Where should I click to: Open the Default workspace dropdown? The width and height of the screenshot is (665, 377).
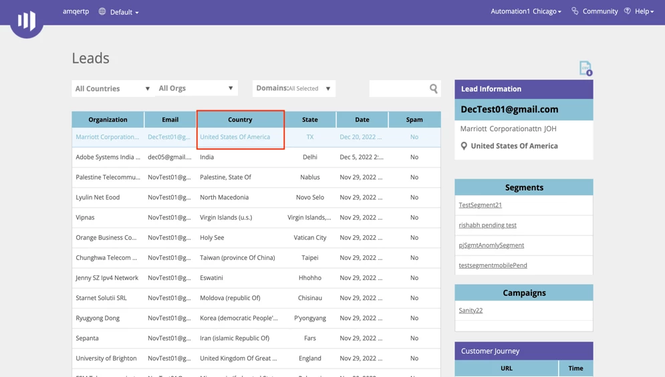[x=124, y=12]
